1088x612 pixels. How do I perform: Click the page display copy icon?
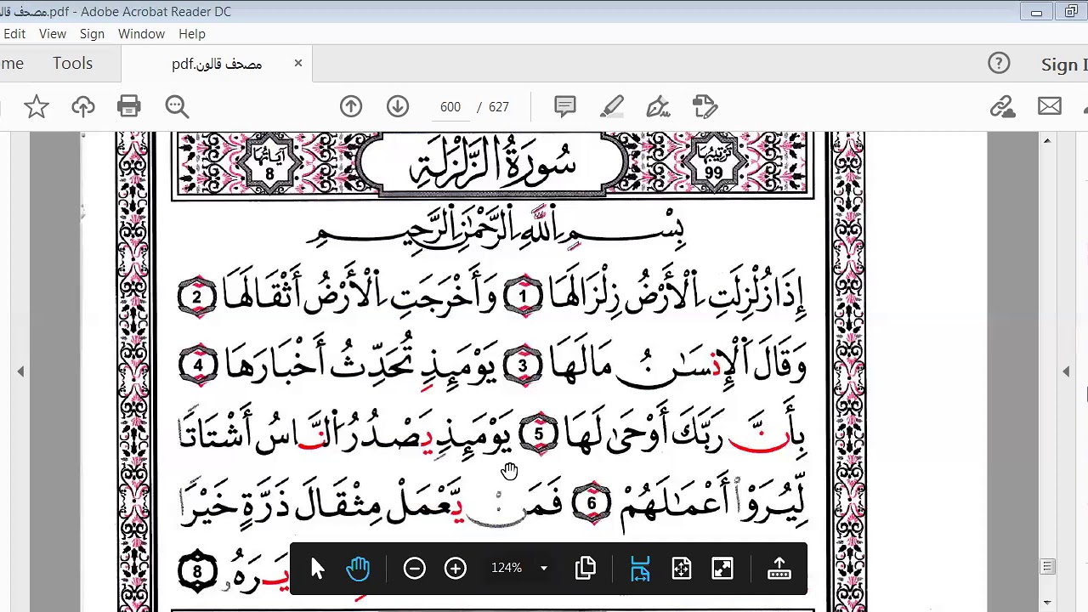tap(586, 569)
